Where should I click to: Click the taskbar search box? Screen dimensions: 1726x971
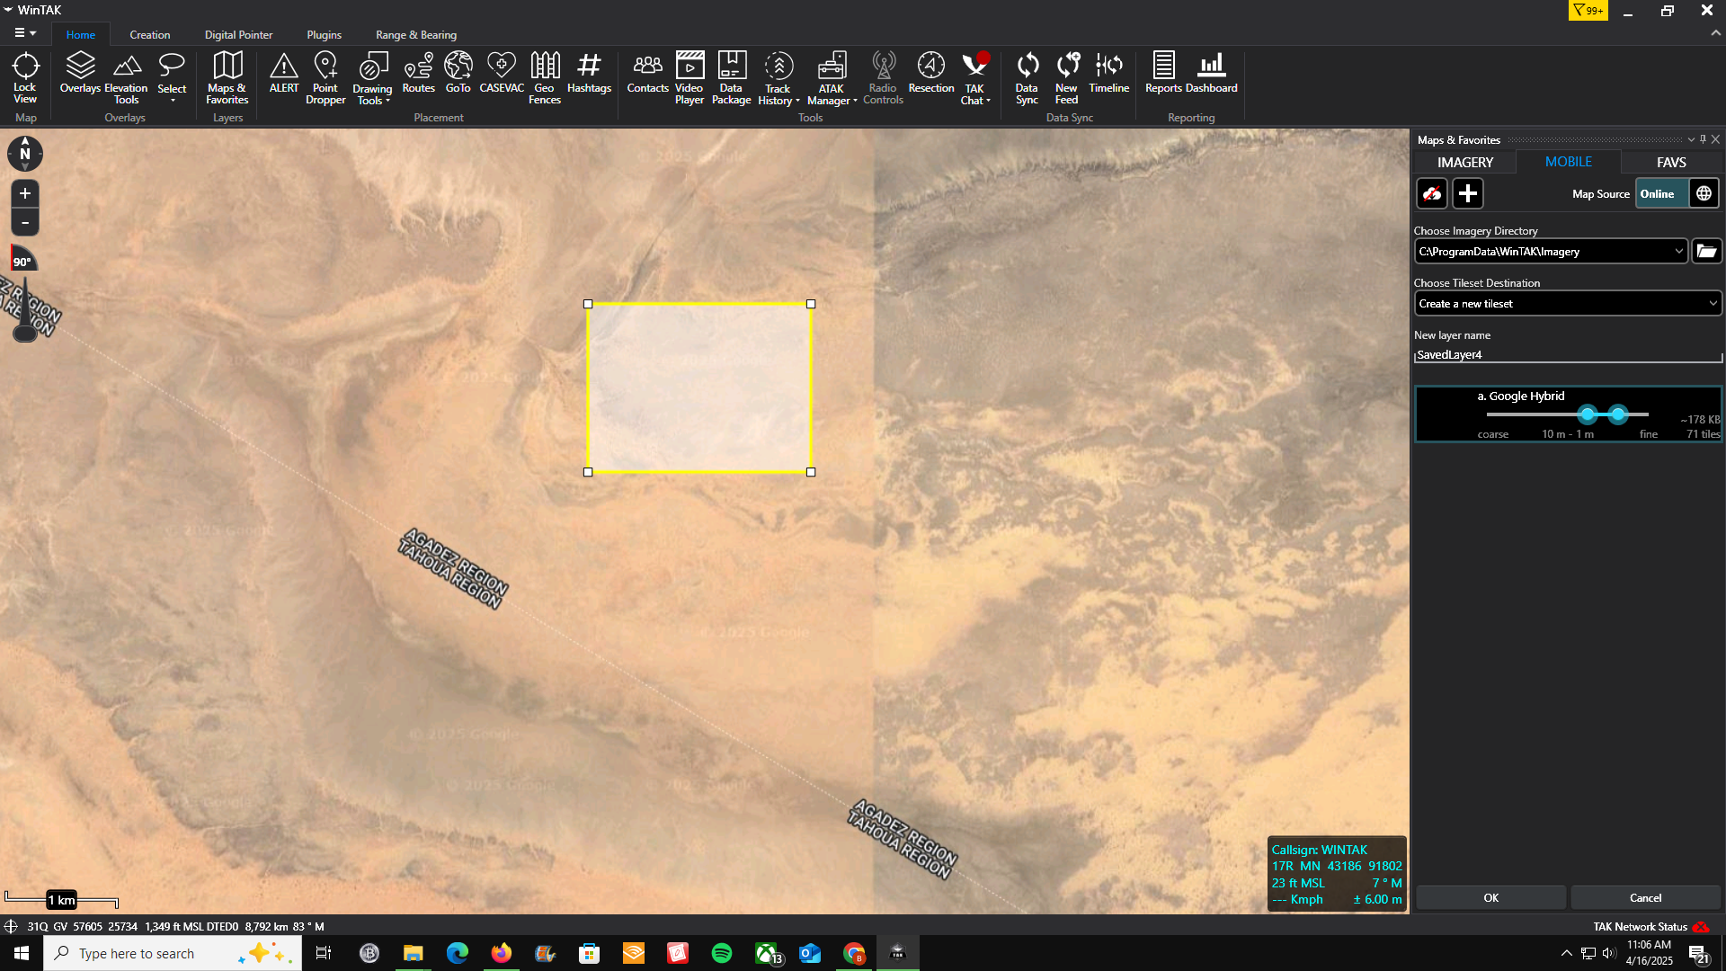173,953
